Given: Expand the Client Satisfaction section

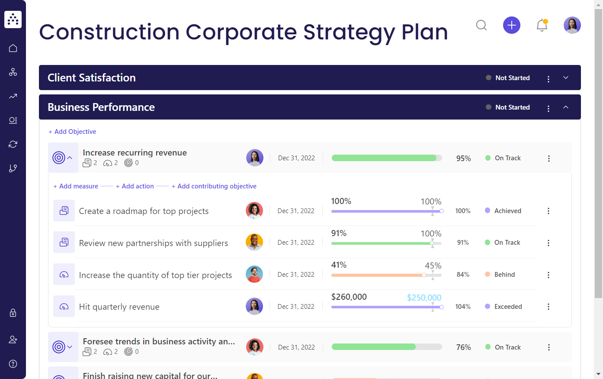Looking at the screenshot, I should [566, 78].
